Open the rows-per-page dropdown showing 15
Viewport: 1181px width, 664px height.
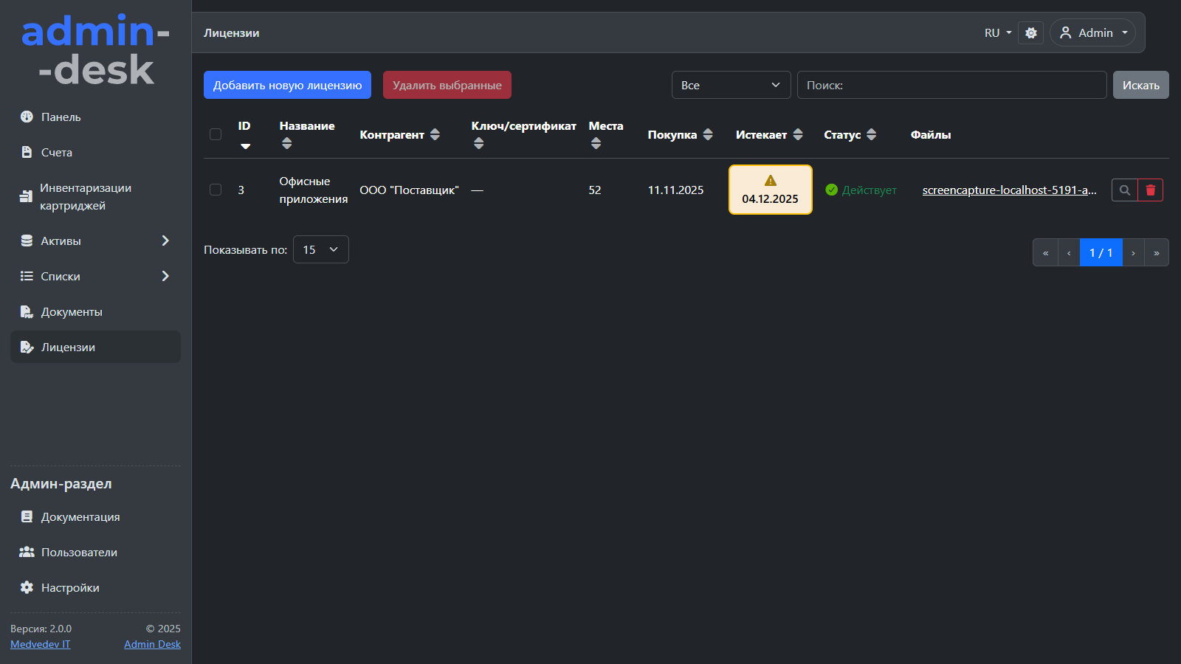(x=320, y=249)
